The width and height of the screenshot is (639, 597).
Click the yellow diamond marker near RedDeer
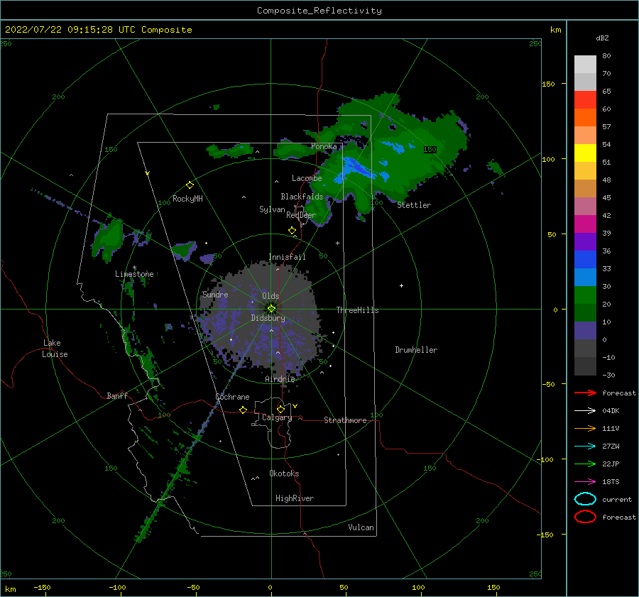[x=293, y=231]
